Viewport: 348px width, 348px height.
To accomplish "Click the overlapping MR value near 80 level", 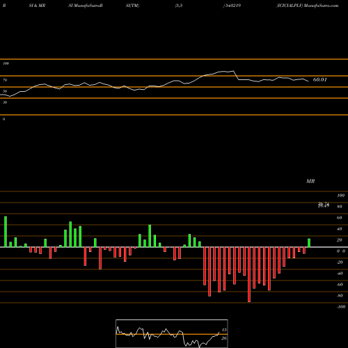I will tap(324, 205).
